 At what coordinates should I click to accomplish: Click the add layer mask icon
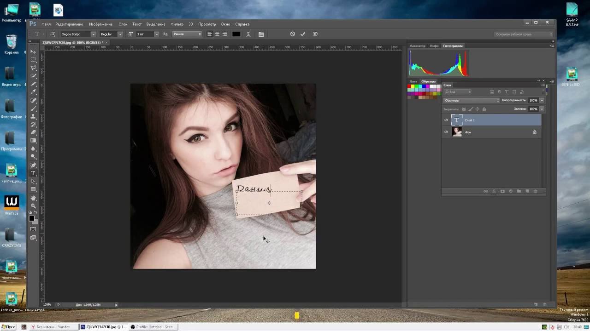[502, 191]
